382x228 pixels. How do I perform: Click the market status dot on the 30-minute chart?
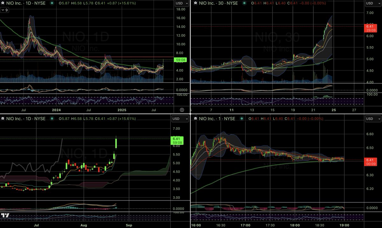(244, 3)
